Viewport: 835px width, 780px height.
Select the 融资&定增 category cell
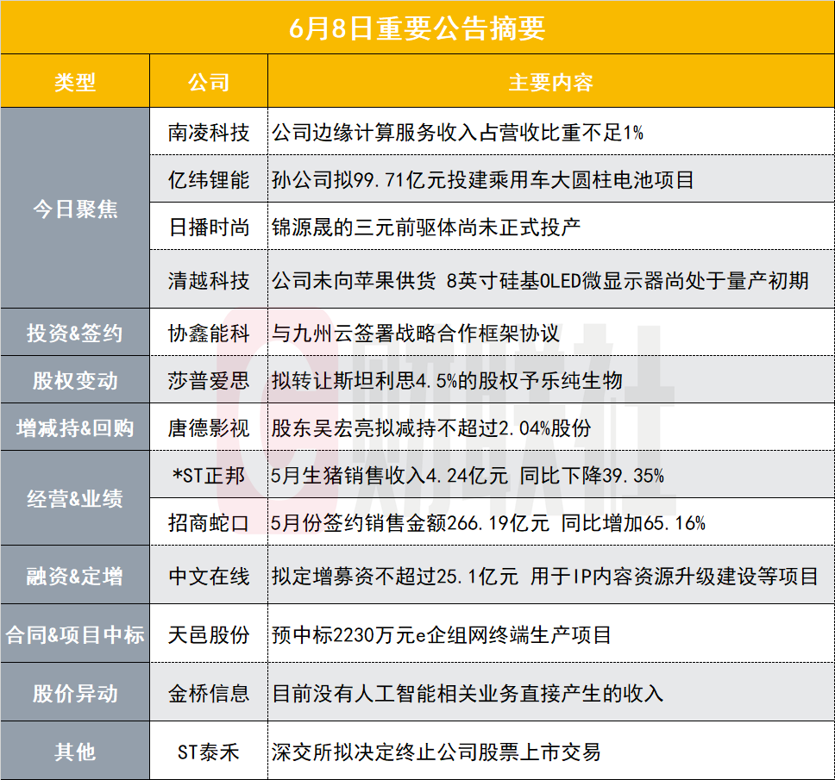coord(75,575)
